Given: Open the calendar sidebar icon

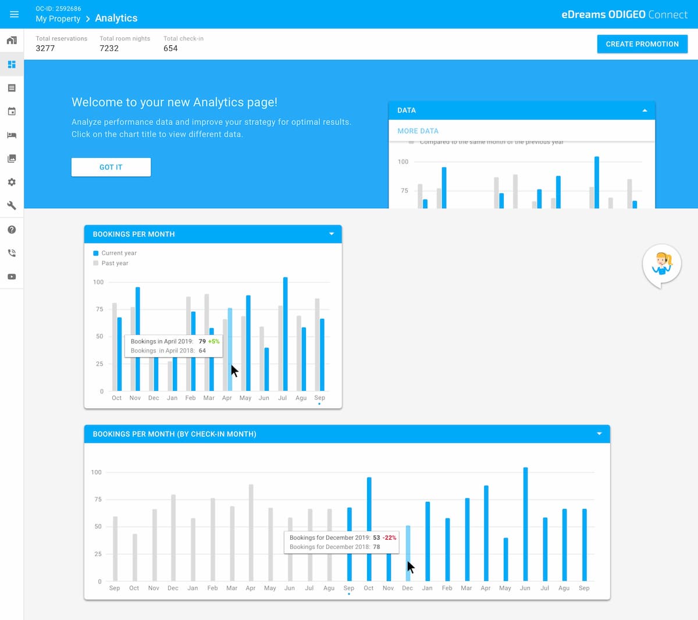Looking at the screenshot, I should click(x=12, y=111).
